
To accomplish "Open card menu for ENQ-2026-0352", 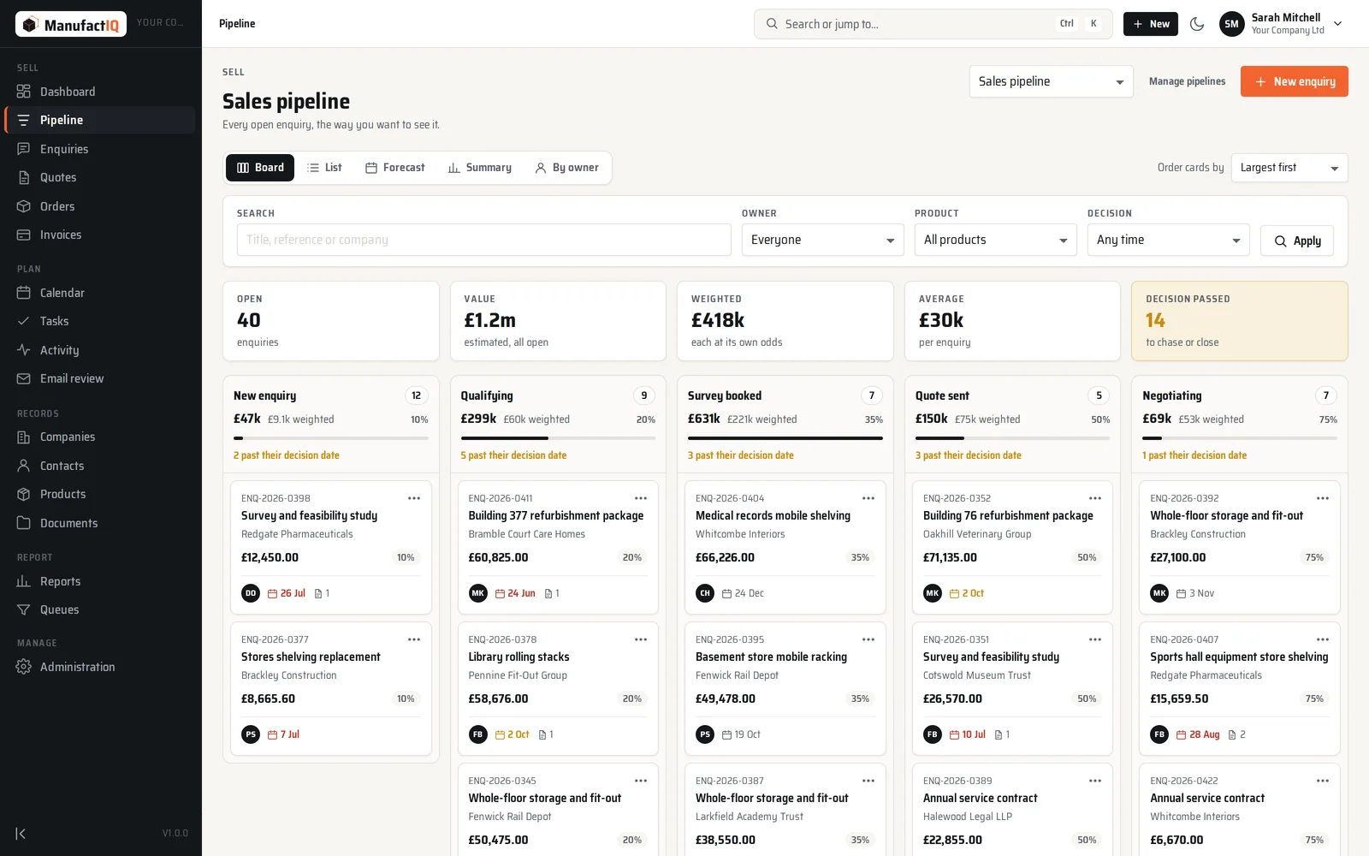I will pyautogui.click(x=1095, y=498).
